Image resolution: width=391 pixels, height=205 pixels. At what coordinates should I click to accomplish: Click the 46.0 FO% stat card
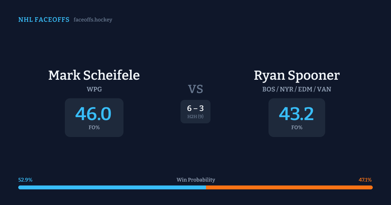coord(94,117)
